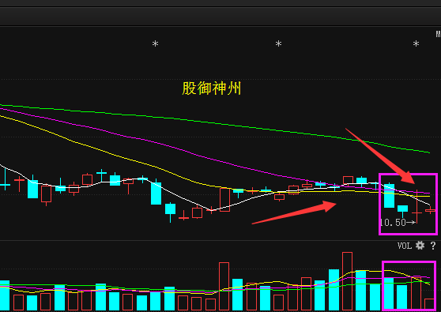Image resolution: width=441 pixels, height=312 pixels.
Task: Select the red arrow pointing up-right
Action: pos(294,212)
